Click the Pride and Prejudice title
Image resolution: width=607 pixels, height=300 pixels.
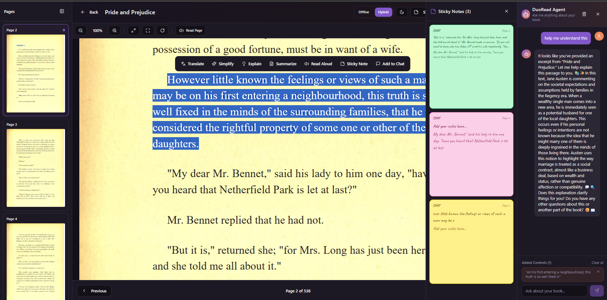[x=130, y=12]
